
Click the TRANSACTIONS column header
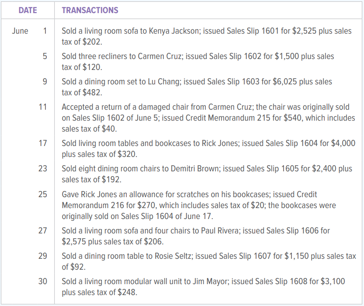(x=90, y=10)
